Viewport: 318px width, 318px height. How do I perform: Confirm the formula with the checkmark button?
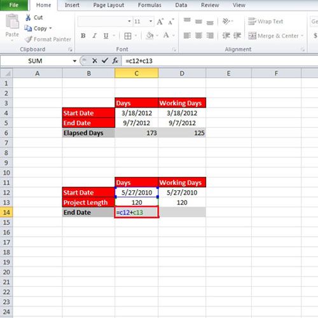pyautogui.click(x=105, y=61)
